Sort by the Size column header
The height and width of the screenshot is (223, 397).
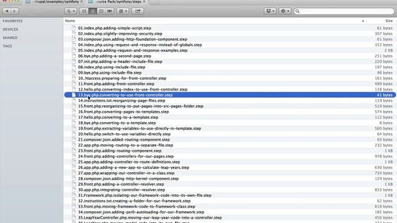point(389,20)
